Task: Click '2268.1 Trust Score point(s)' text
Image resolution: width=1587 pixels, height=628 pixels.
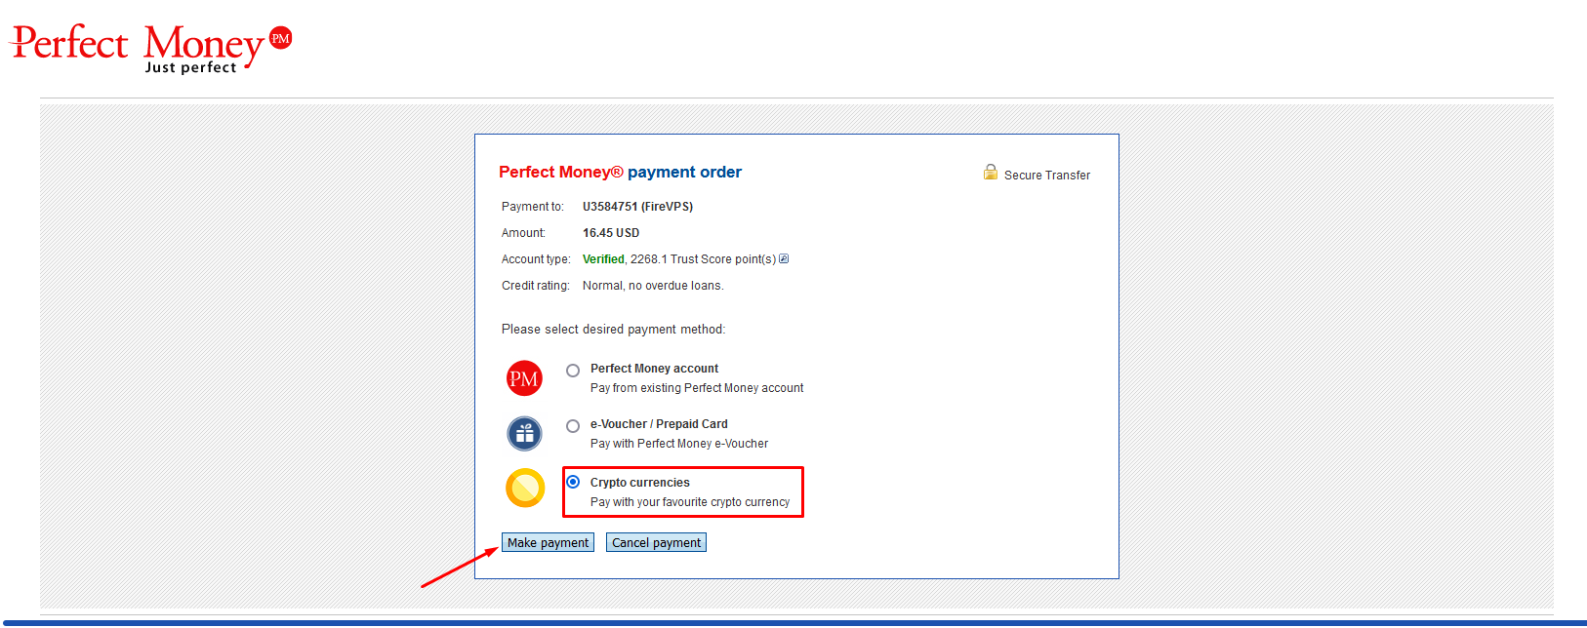Action: pos(703,259)
